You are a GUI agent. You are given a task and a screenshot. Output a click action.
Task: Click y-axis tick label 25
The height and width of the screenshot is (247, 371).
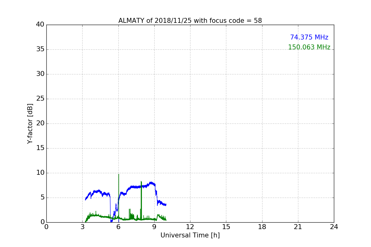point(40,99)
